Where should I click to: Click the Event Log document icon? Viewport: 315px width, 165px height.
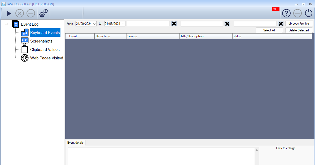(x=15, y=24)
